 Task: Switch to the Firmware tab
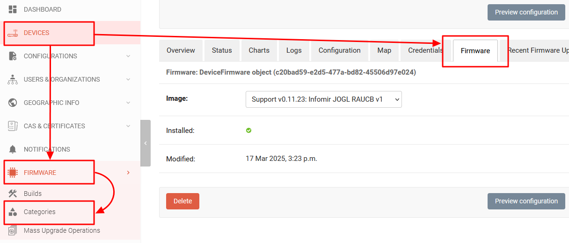click(x=475, y=51)
